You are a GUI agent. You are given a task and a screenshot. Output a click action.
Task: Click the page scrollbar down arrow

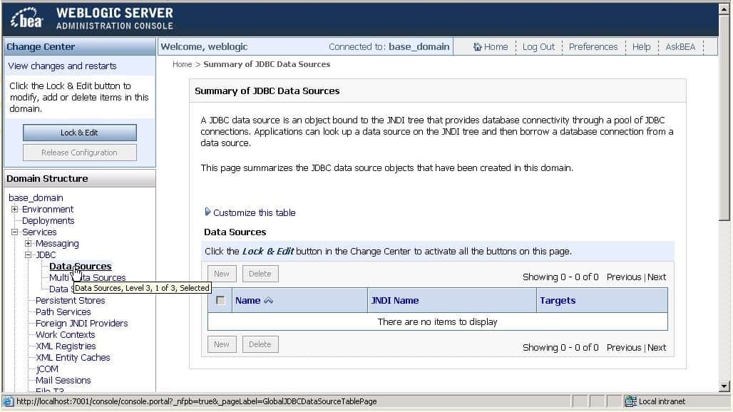pos(724,386)
